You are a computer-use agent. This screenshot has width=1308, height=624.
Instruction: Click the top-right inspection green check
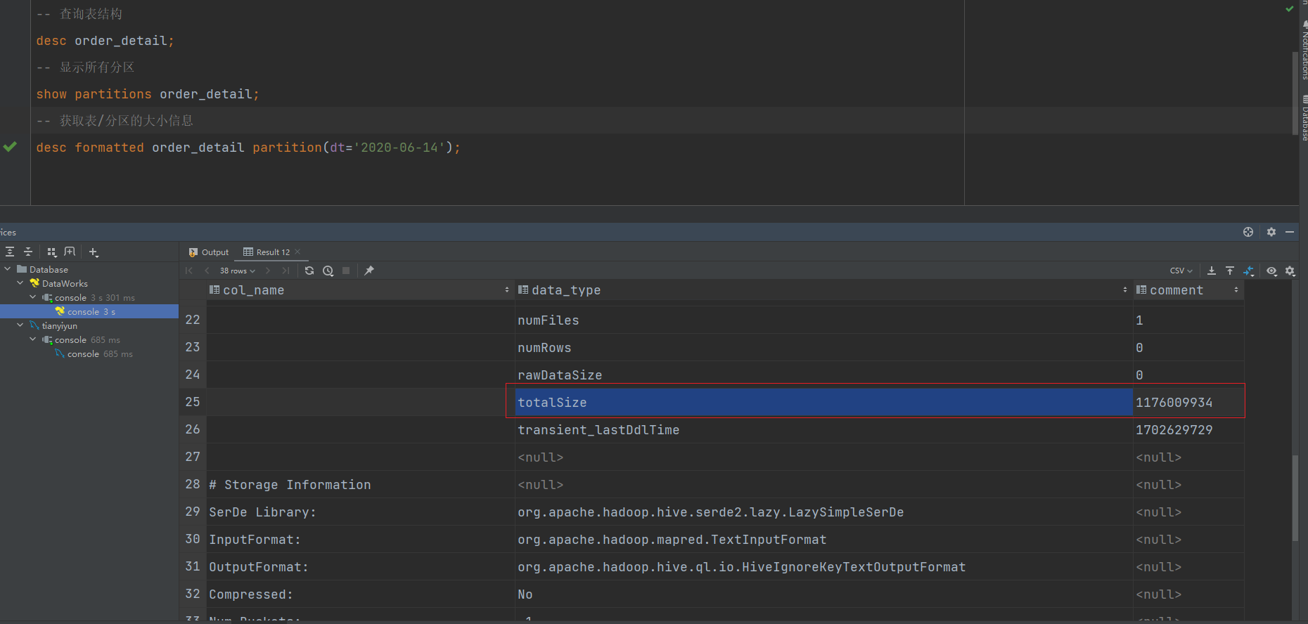coord(1290,9)
